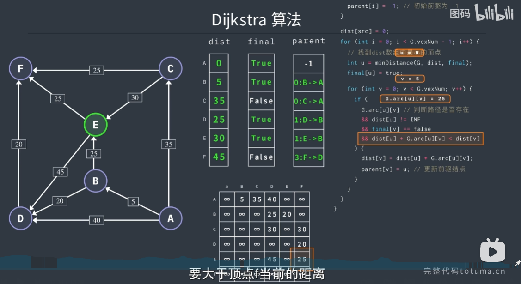Select graph node C
The height and width of the screenshot is (284, 521).
pyautogui.click(x=171, y=69)
